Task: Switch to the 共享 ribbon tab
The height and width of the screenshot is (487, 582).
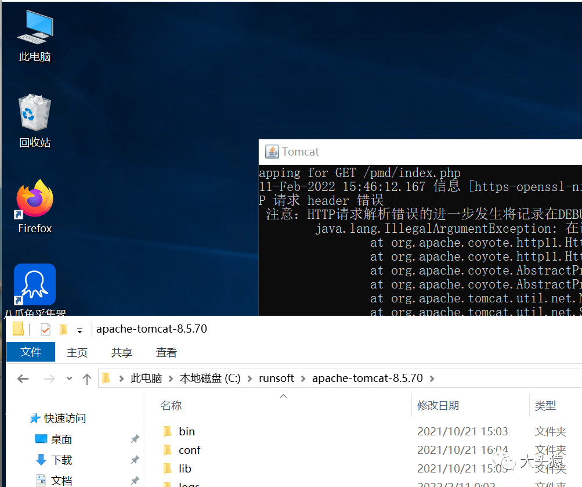Action: (122, 352)
